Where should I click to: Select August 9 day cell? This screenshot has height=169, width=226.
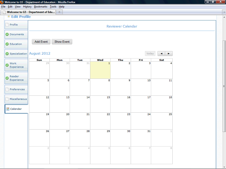point(121,87)
